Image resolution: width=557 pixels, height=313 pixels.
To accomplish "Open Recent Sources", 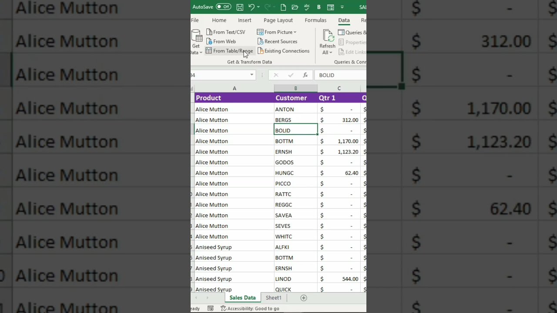I will click(277, 42).
